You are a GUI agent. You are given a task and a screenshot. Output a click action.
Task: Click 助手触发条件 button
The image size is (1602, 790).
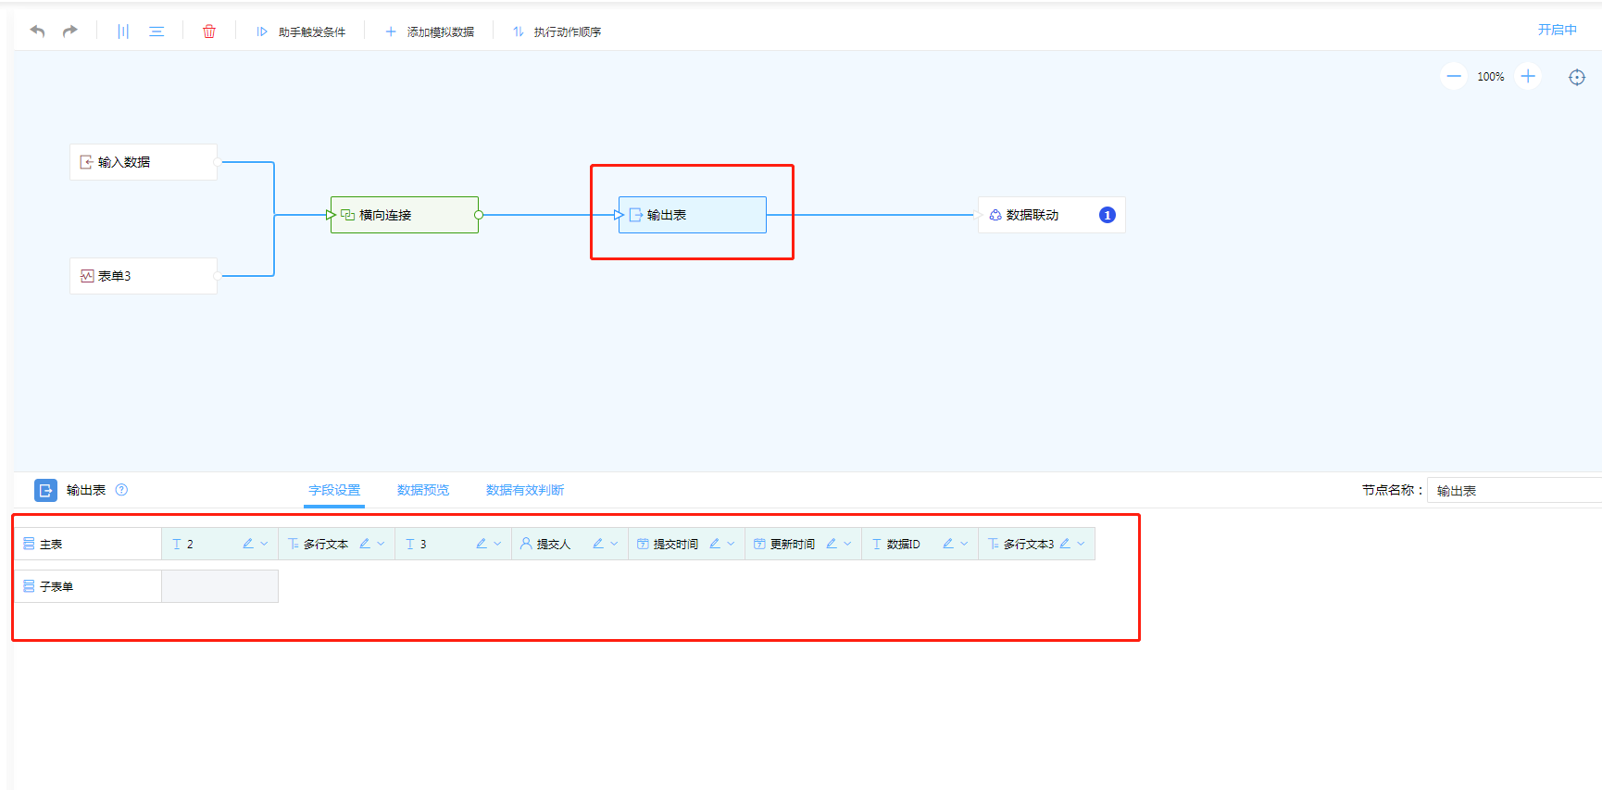(301, 31)
